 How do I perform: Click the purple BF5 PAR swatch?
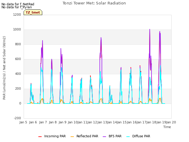tap(104, 137)
